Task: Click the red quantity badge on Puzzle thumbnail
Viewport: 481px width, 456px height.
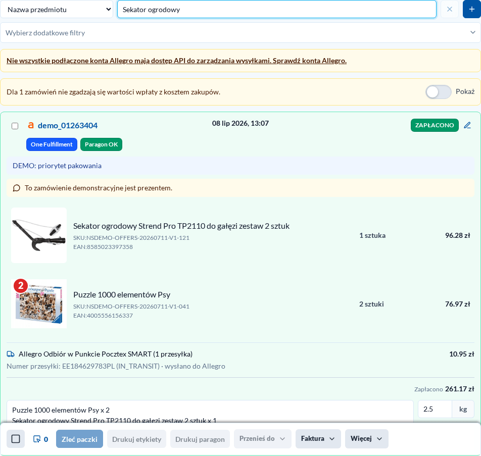Action: (21, 286)
